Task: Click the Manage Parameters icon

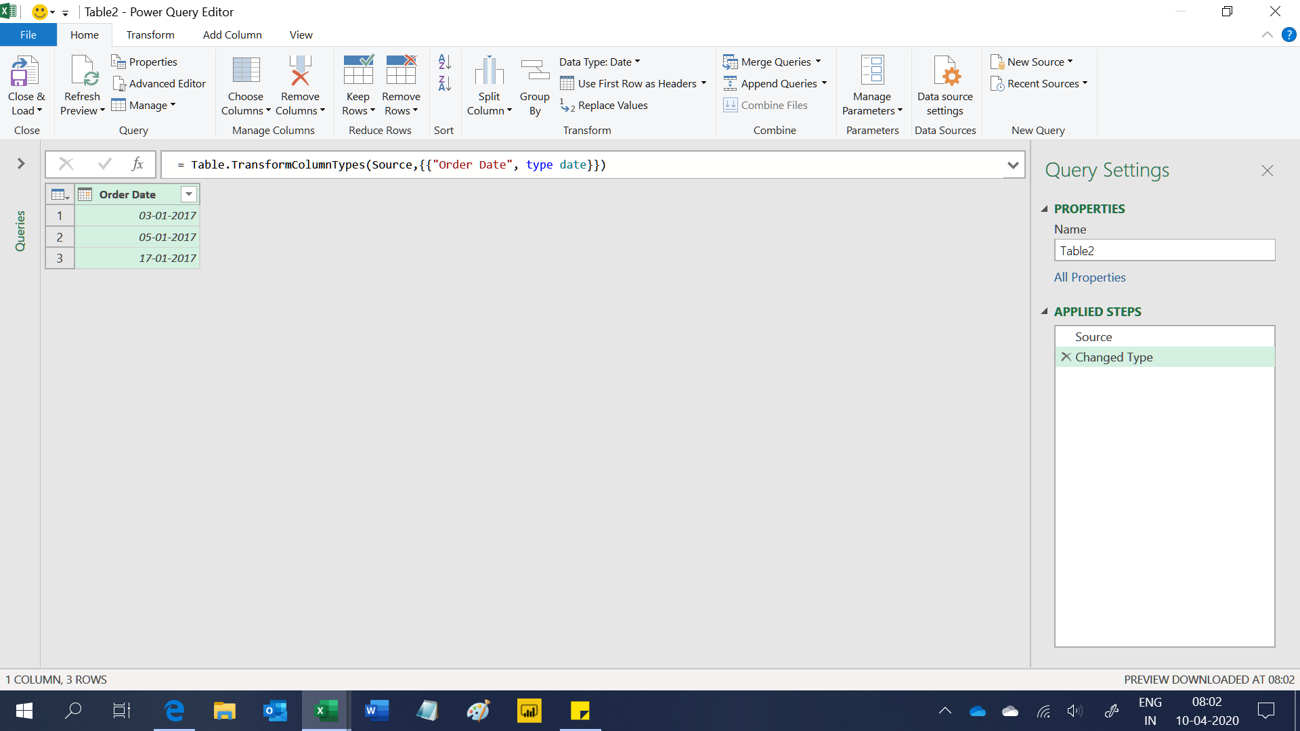Action: pyautogui.click(x=872, y=71)
